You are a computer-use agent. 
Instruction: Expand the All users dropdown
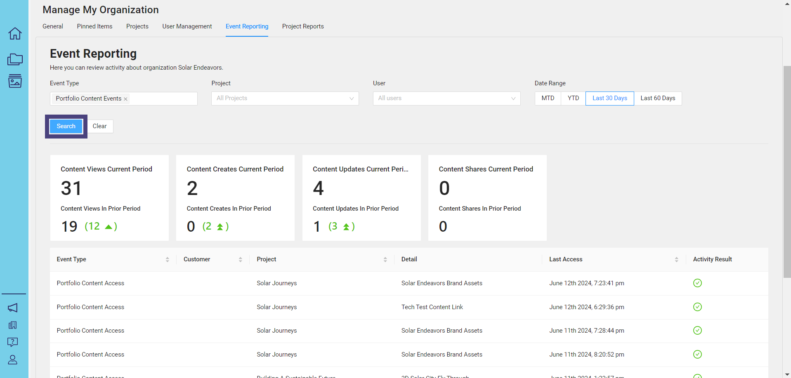click(x=446, y=98)
